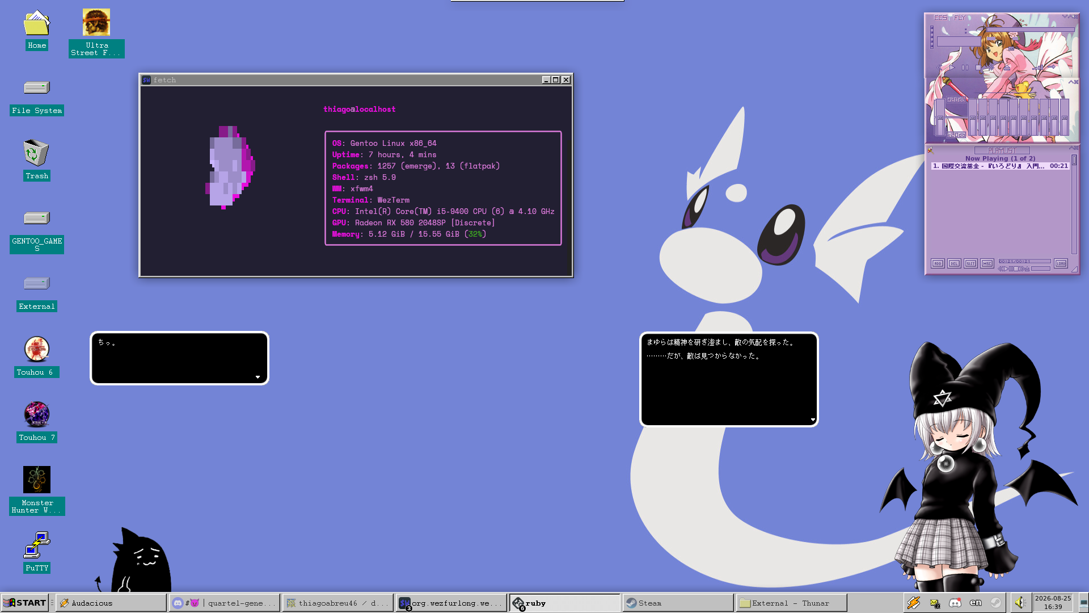
Task: Toggle shuffle in Audacious main player
Action: [x=1037, y=68]
